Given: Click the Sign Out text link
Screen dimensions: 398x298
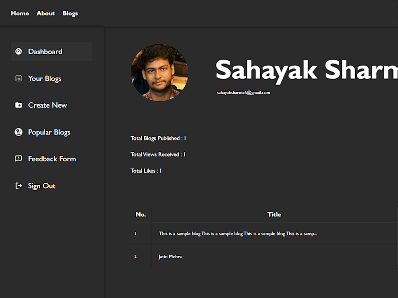Looking at the screenshot, I should [42, 186].
